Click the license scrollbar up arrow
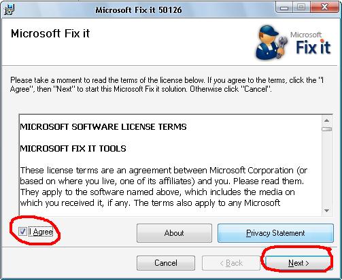 coord(326,120)
